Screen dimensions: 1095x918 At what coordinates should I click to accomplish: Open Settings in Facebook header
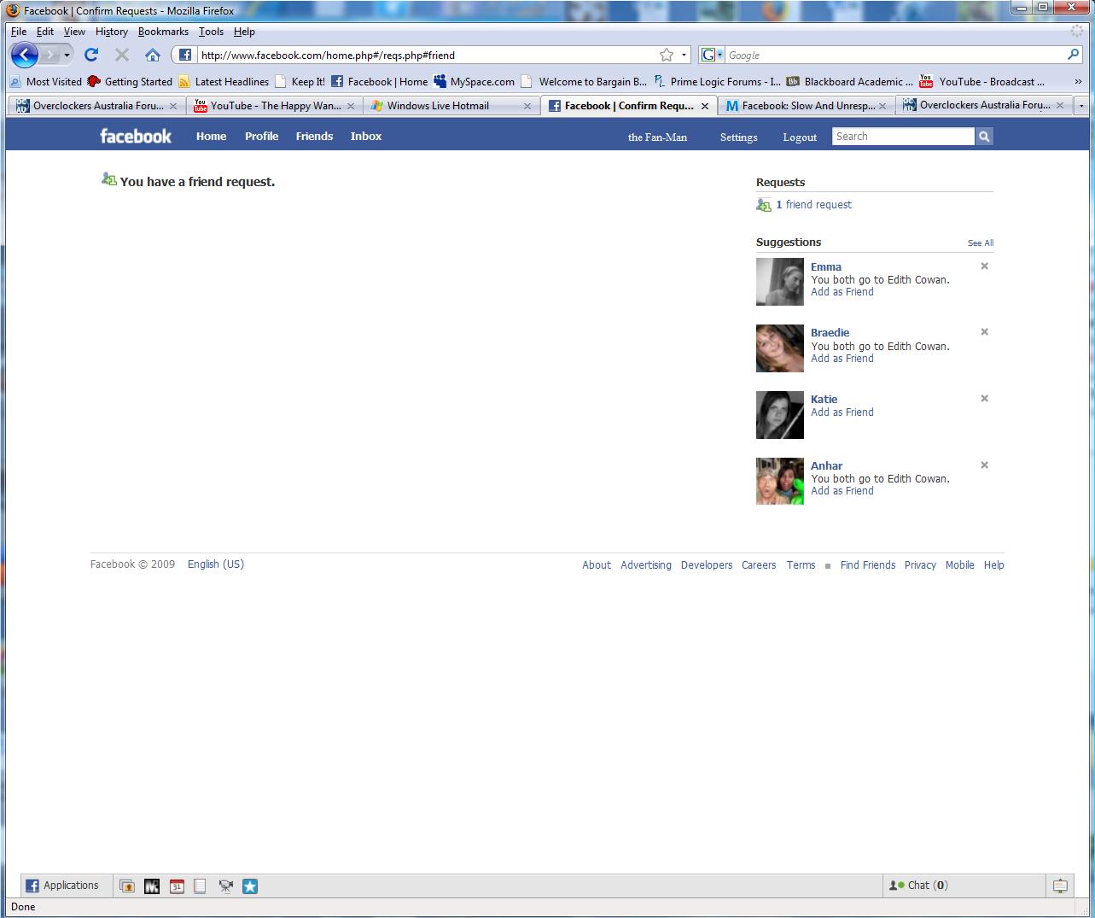738,137
